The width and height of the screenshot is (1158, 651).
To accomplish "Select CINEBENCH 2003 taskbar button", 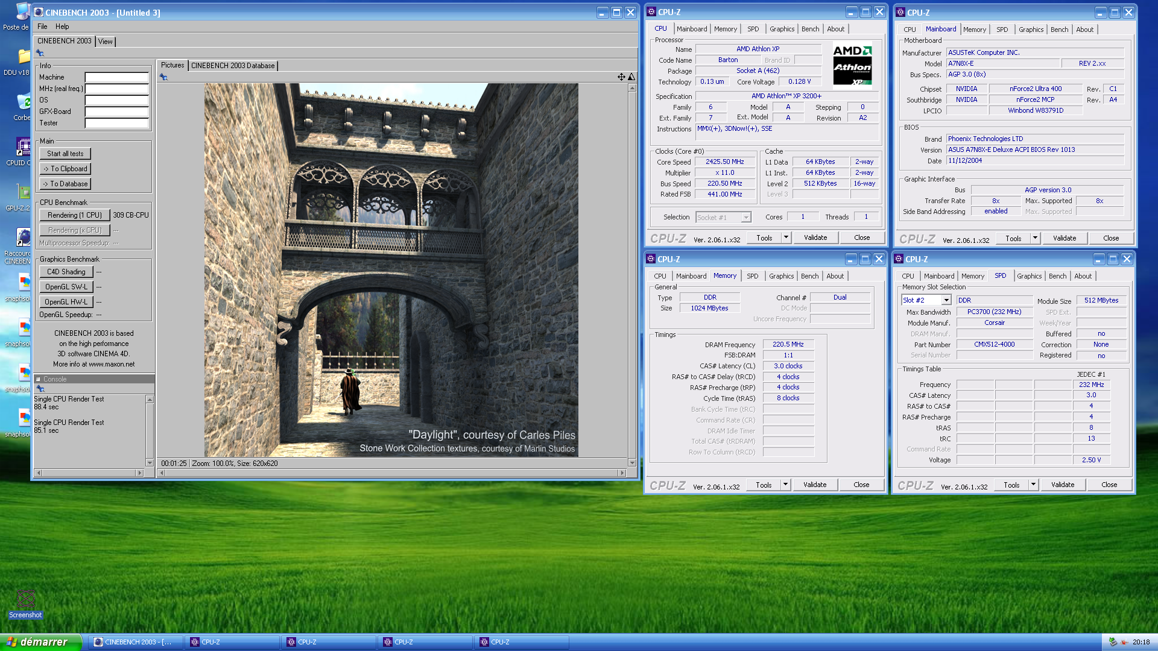I will tap(136, 642).
